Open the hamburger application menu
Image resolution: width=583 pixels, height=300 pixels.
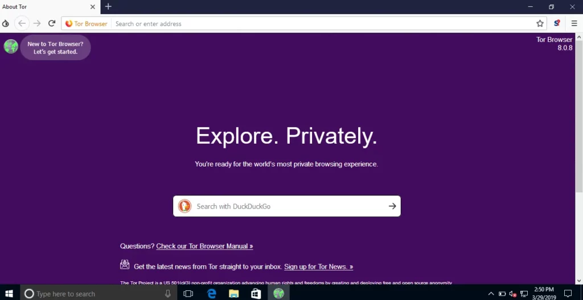pyautogui.click(x=574, y=24)
